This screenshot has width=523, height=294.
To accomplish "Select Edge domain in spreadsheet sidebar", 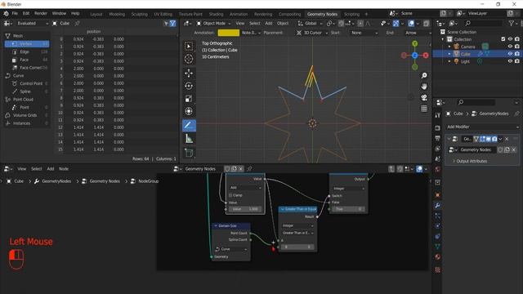I will click(27, 51).
